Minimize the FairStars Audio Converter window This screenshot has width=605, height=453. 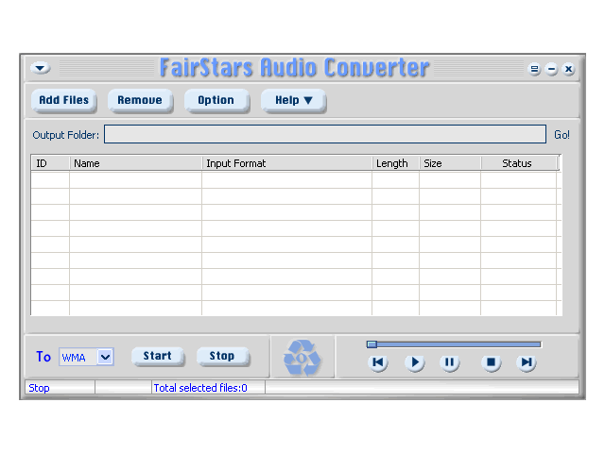pyautogui.click(x=552, y=69)
